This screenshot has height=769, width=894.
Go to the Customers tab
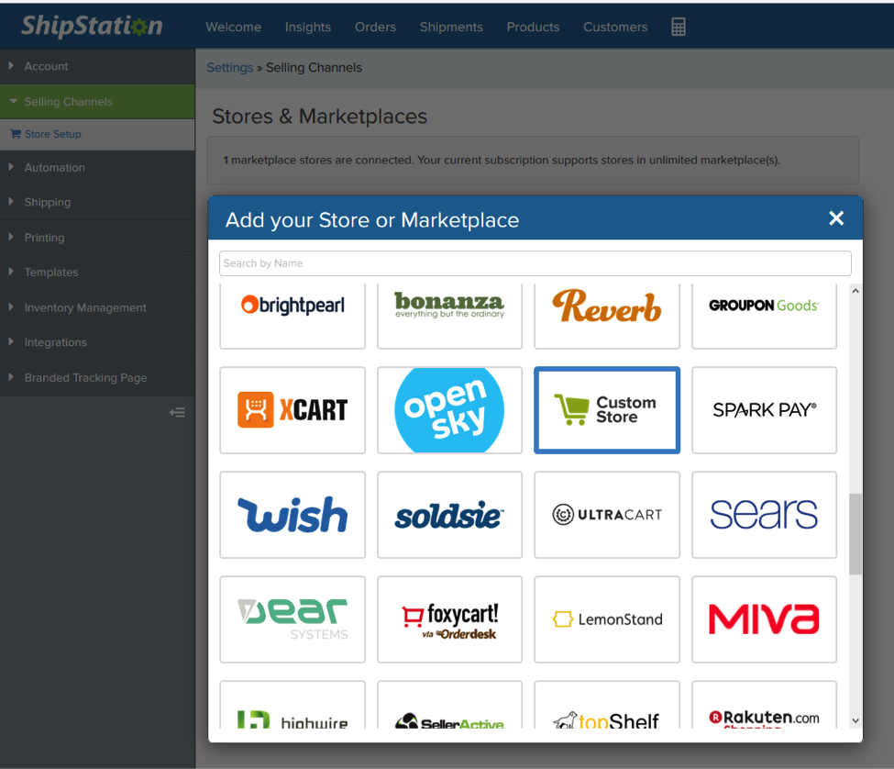(x=615, y=27)
